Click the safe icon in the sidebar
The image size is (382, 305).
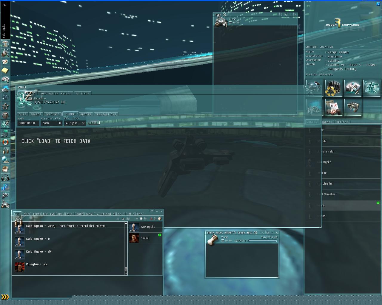5,115
